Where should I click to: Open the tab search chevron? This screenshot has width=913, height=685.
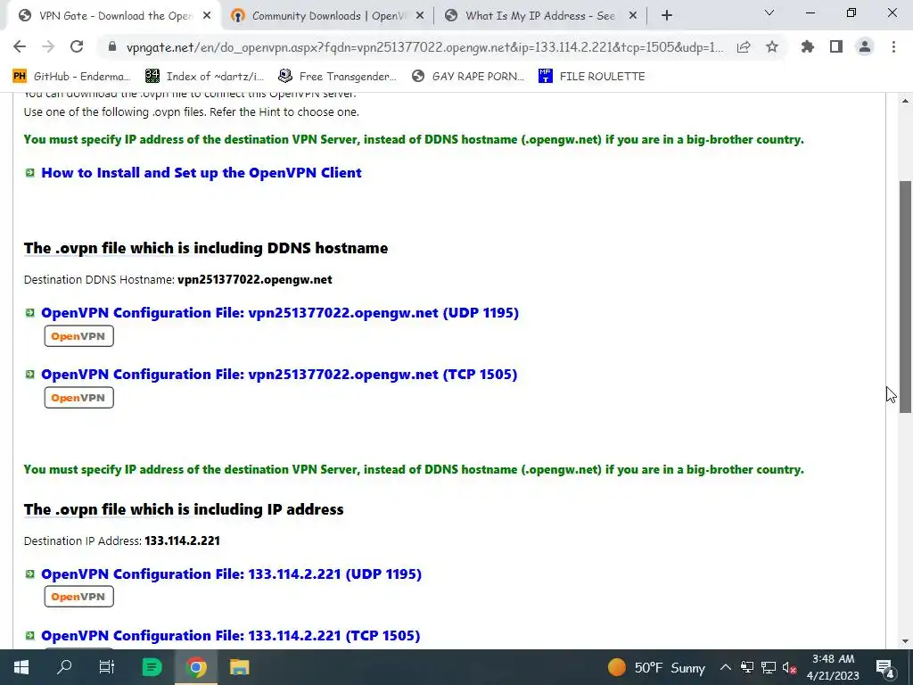[x=769, y=12]
